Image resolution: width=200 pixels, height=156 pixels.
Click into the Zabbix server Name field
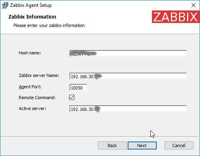(x=128, y=76)
